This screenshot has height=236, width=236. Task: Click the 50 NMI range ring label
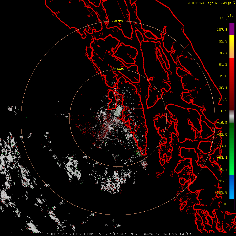pyautogui.click(x=118, y=69)
